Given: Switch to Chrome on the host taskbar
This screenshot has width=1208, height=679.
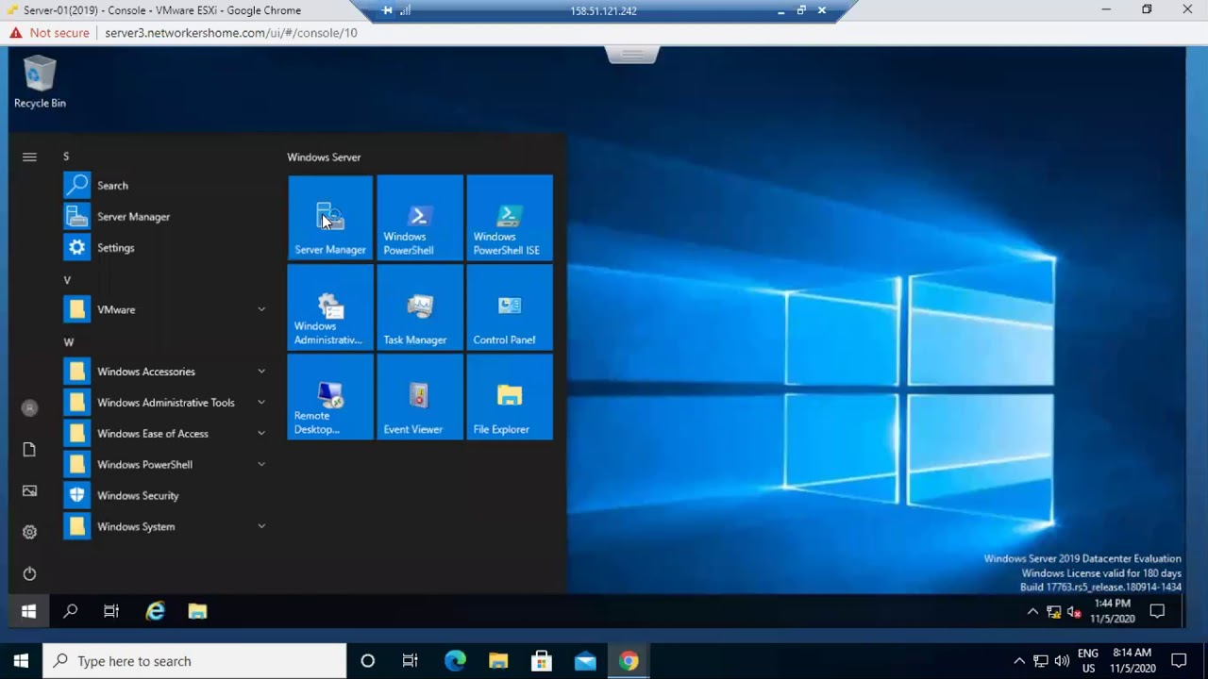Looking at the screenshot, I should click(x=629, y=661).
